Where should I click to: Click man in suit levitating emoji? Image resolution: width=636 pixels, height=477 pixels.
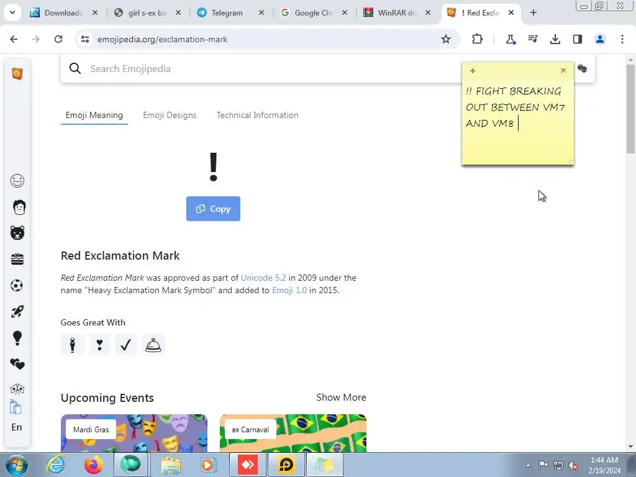(73, 345)
